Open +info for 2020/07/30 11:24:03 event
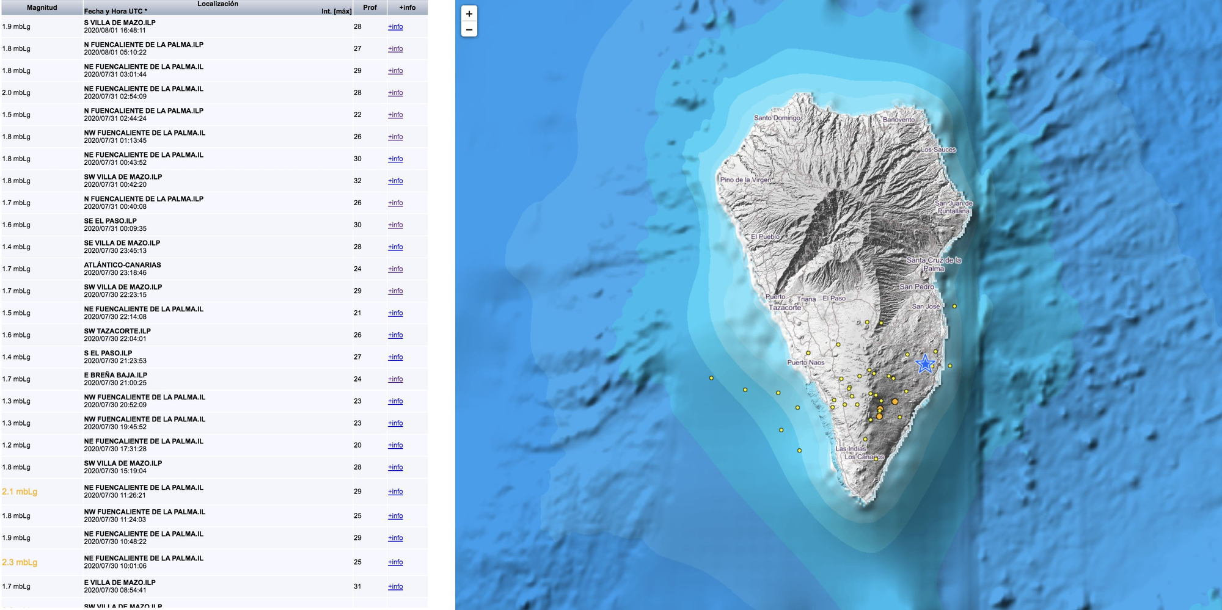 pos(395,516)
